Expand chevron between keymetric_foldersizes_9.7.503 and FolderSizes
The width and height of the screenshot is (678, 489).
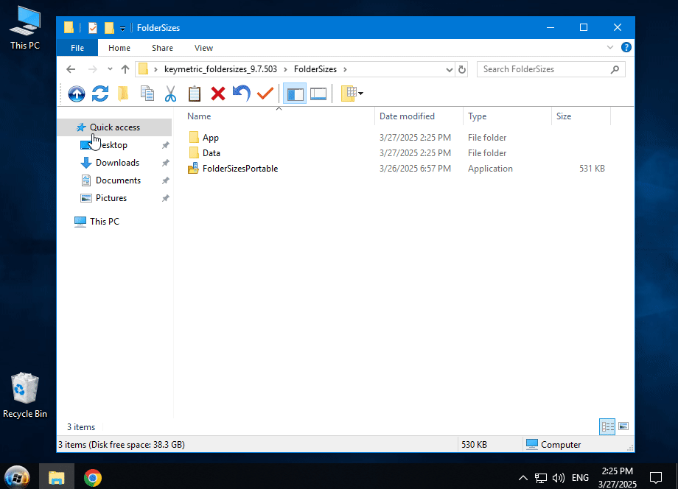click(285, 69)
